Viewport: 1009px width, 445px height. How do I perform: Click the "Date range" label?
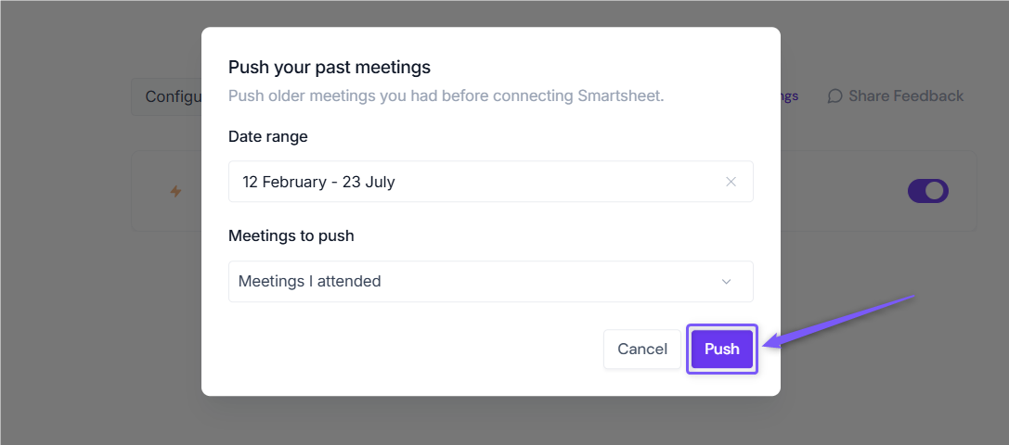coord(267,137)
